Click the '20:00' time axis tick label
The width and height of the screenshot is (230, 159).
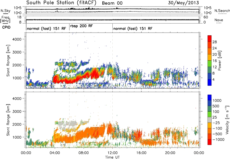170,153
